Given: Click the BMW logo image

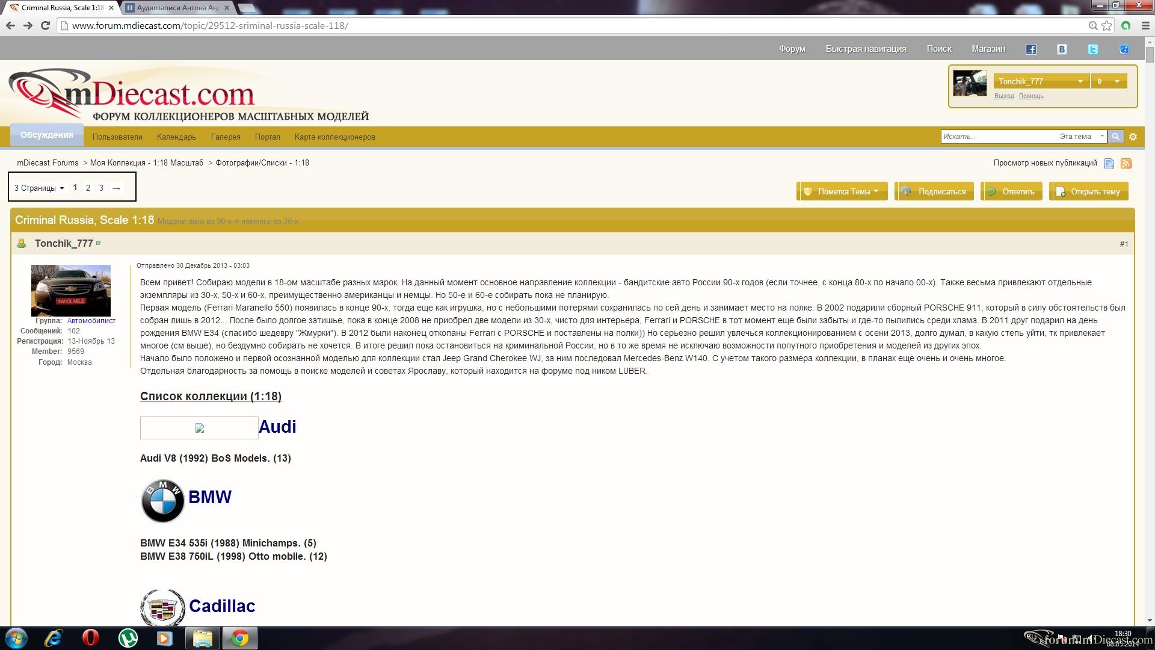Looking at the screenshot, I should point(162,501).
